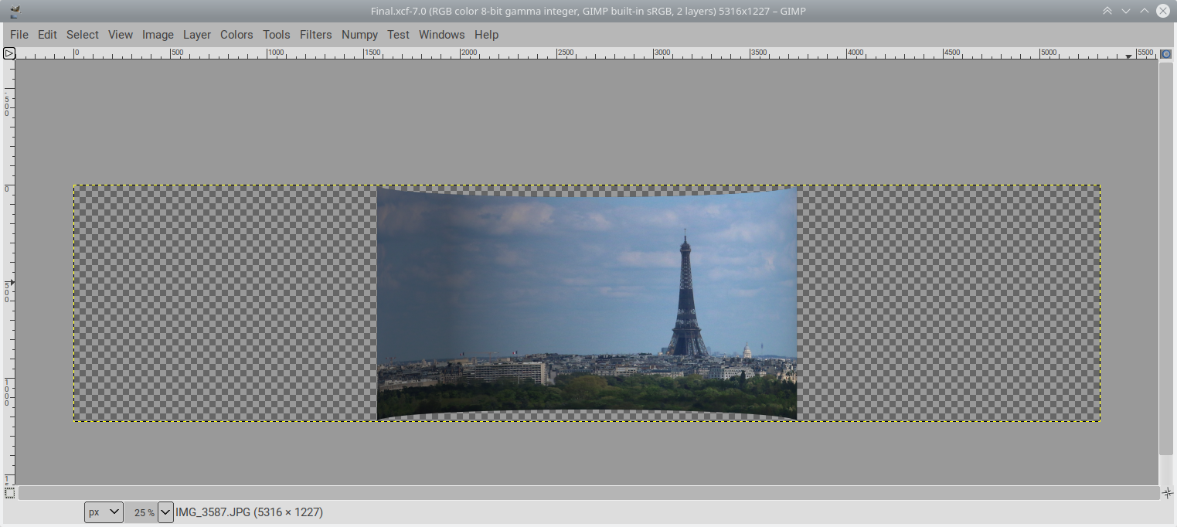Expand the zoom level dropdown arrow
Viewport: 1177px width, 527px height.
[x=165, y=512]
